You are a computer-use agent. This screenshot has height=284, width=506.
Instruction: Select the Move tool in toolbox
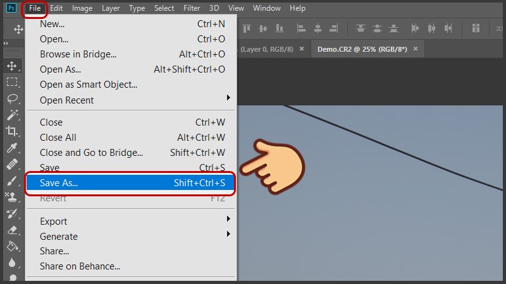tap(12, 66)
